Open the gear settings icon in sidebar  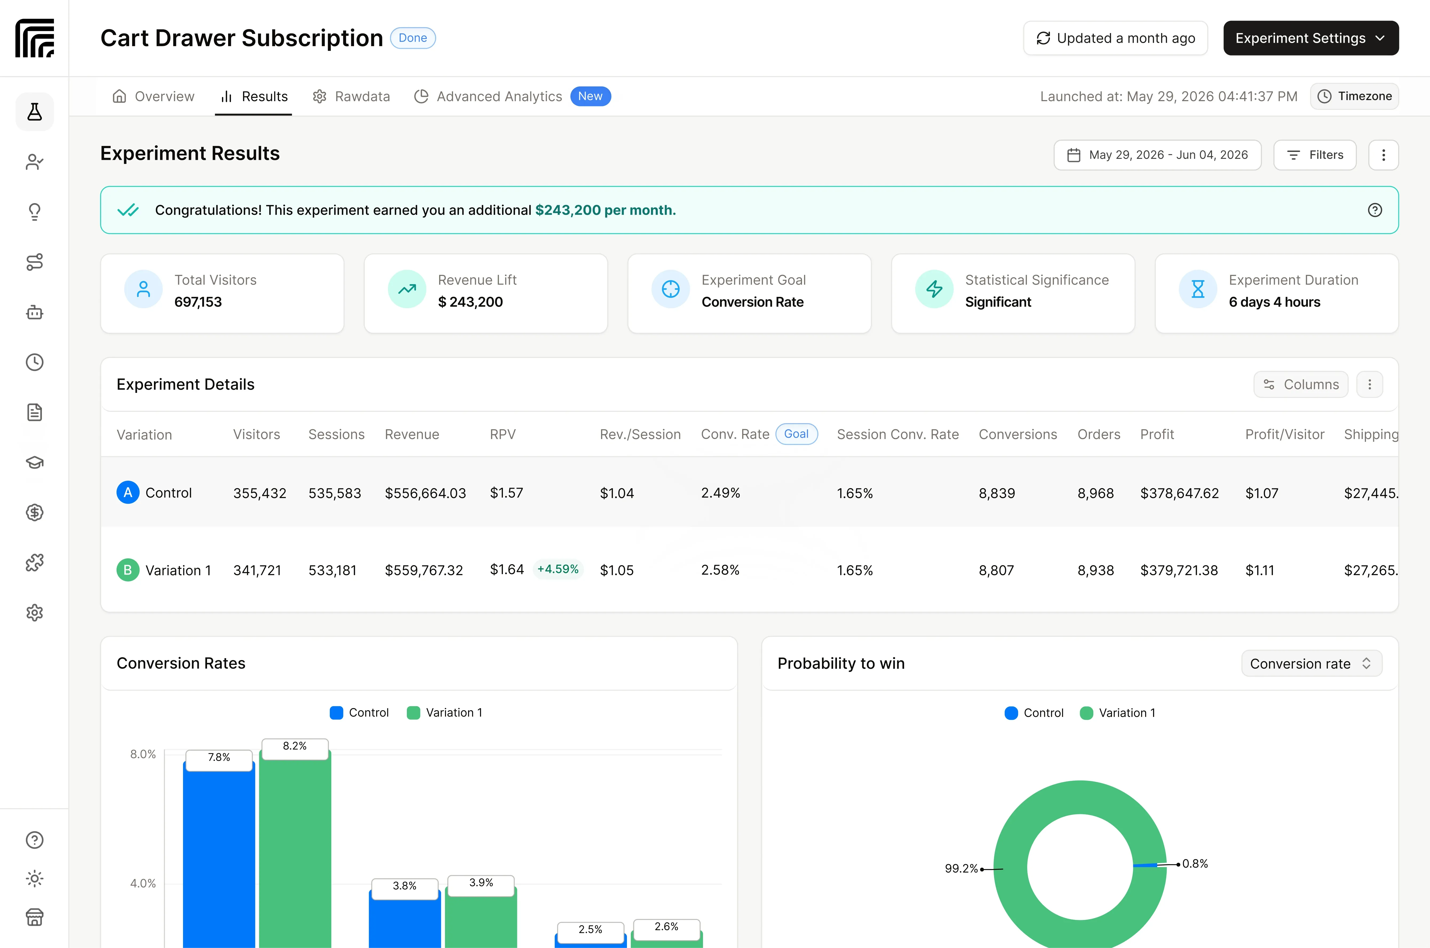point(34,613)
